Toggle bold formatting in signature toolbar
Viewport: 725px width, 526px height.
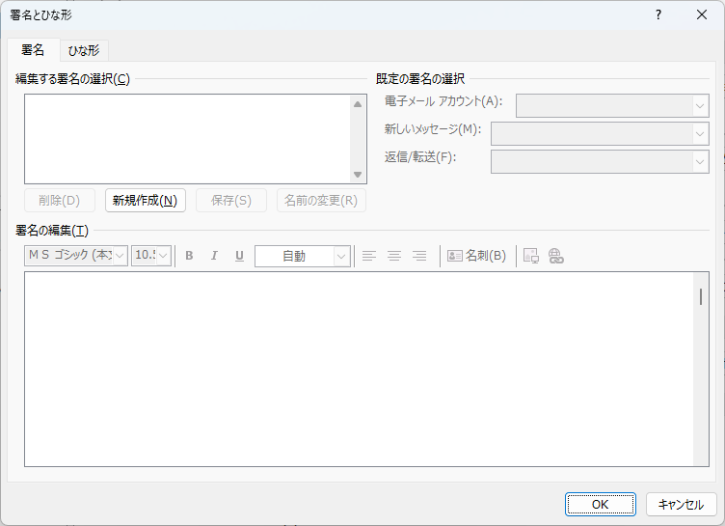[x=189, y=256]
